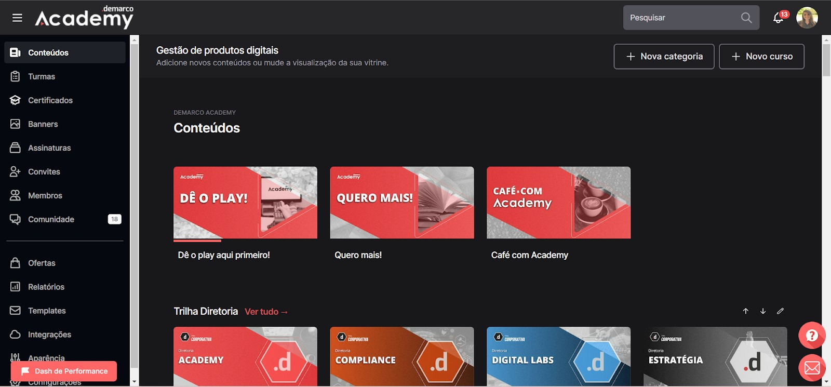Open the Estratégia course card

coord(715,356)
